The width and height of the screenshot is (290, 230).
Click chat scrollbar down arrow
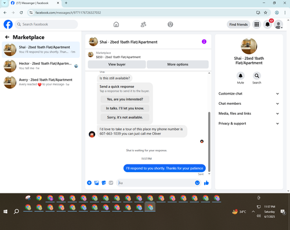coord(209,174)
